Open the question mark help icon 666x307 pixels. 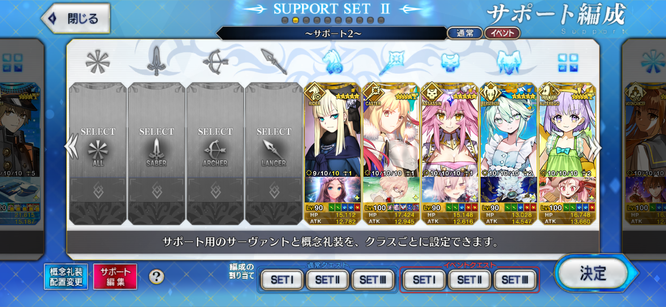coord(156,277)
